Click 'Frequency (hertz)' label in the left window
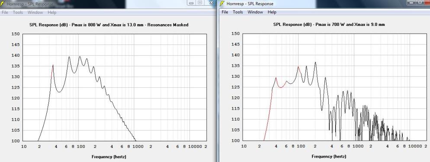 (x=109, y=157)
